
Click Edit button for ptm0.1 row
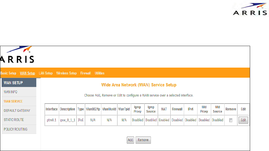click(x=243, y=120)
